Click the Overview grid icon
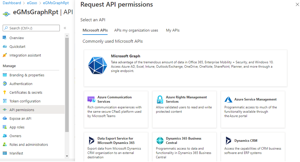 pyautogui.click(x=5, y=38)
